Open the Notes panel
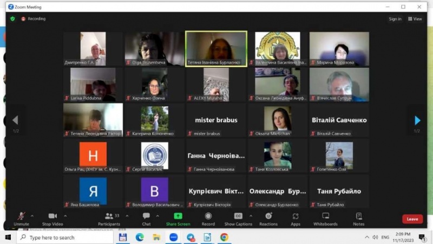This screenshot has width=433, height=244. [x=358, y=218]
